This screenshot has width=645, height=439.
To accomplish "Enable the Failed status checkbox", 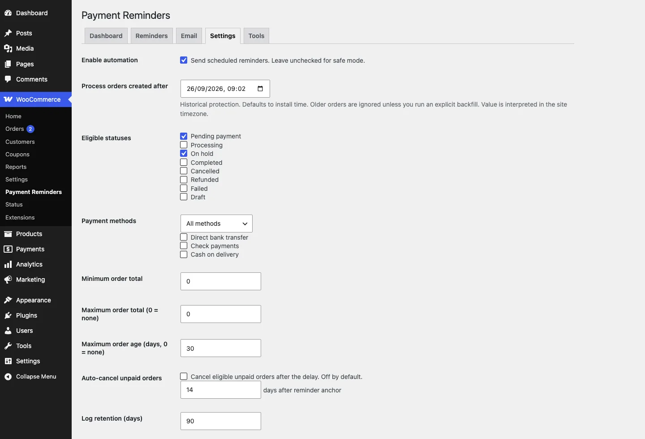I will [184, 188].
